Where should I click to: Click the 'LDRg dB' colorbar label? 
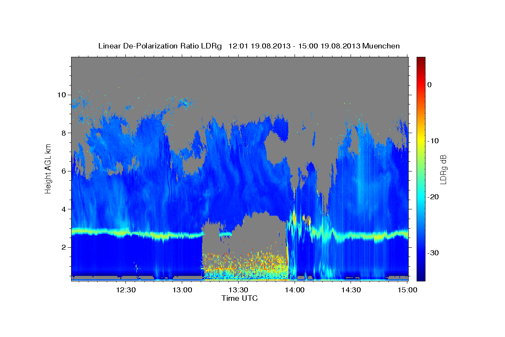tap(443, 169)
